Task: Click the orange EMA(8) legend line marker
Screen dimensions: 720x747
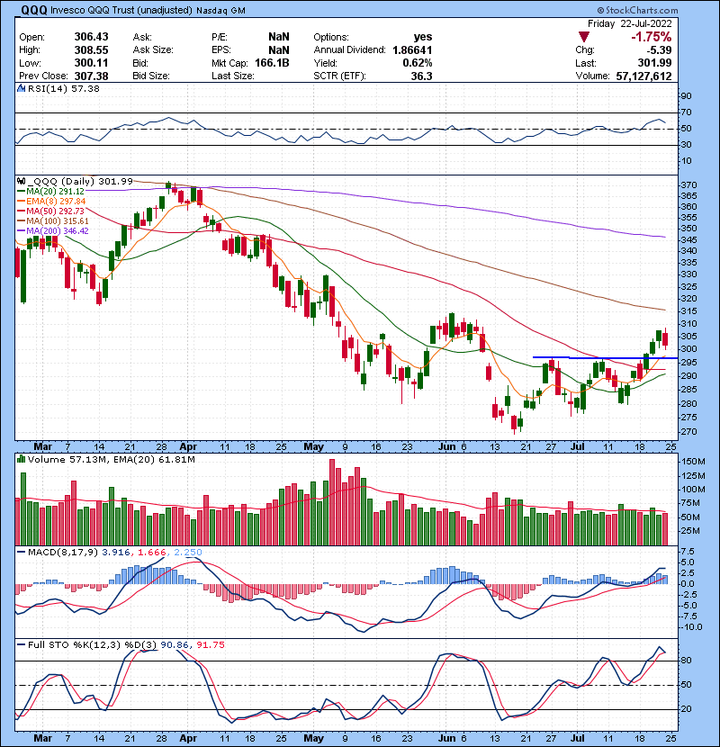Action: pyautogui.click(x=22, y=201)
